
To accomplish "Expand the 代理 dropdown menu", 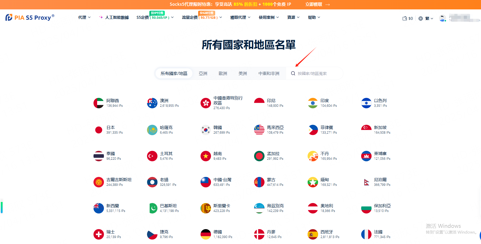I will [84, 17].
